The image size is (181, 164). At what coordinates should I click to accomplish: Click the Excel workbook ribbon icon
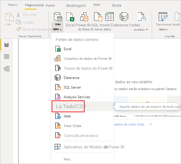[70, 17]
